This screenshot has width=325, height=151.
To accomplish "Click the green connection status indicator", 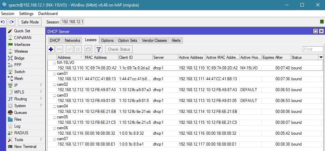I will (322, 22).
